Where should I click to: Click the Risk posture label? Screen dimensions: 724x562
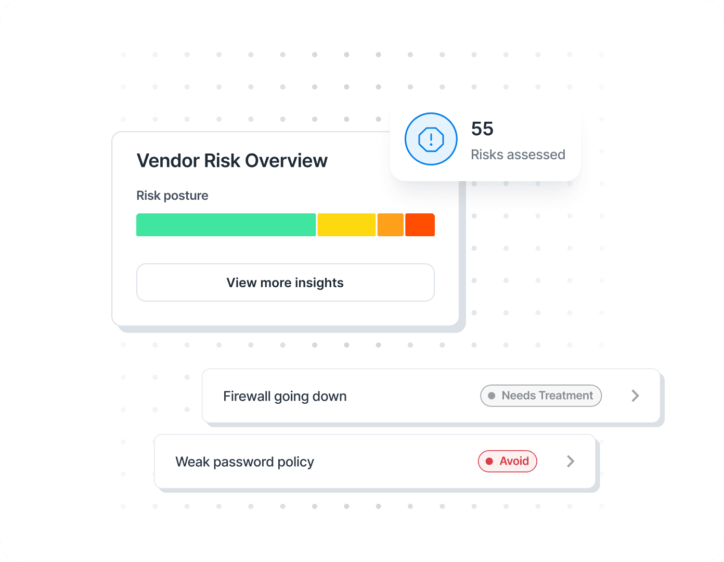point(172,196)
